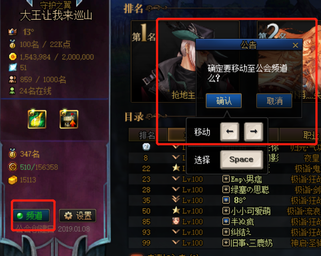Confirm with the 确认 button
The height and width of the screenshot is (256, 321).
224,101
